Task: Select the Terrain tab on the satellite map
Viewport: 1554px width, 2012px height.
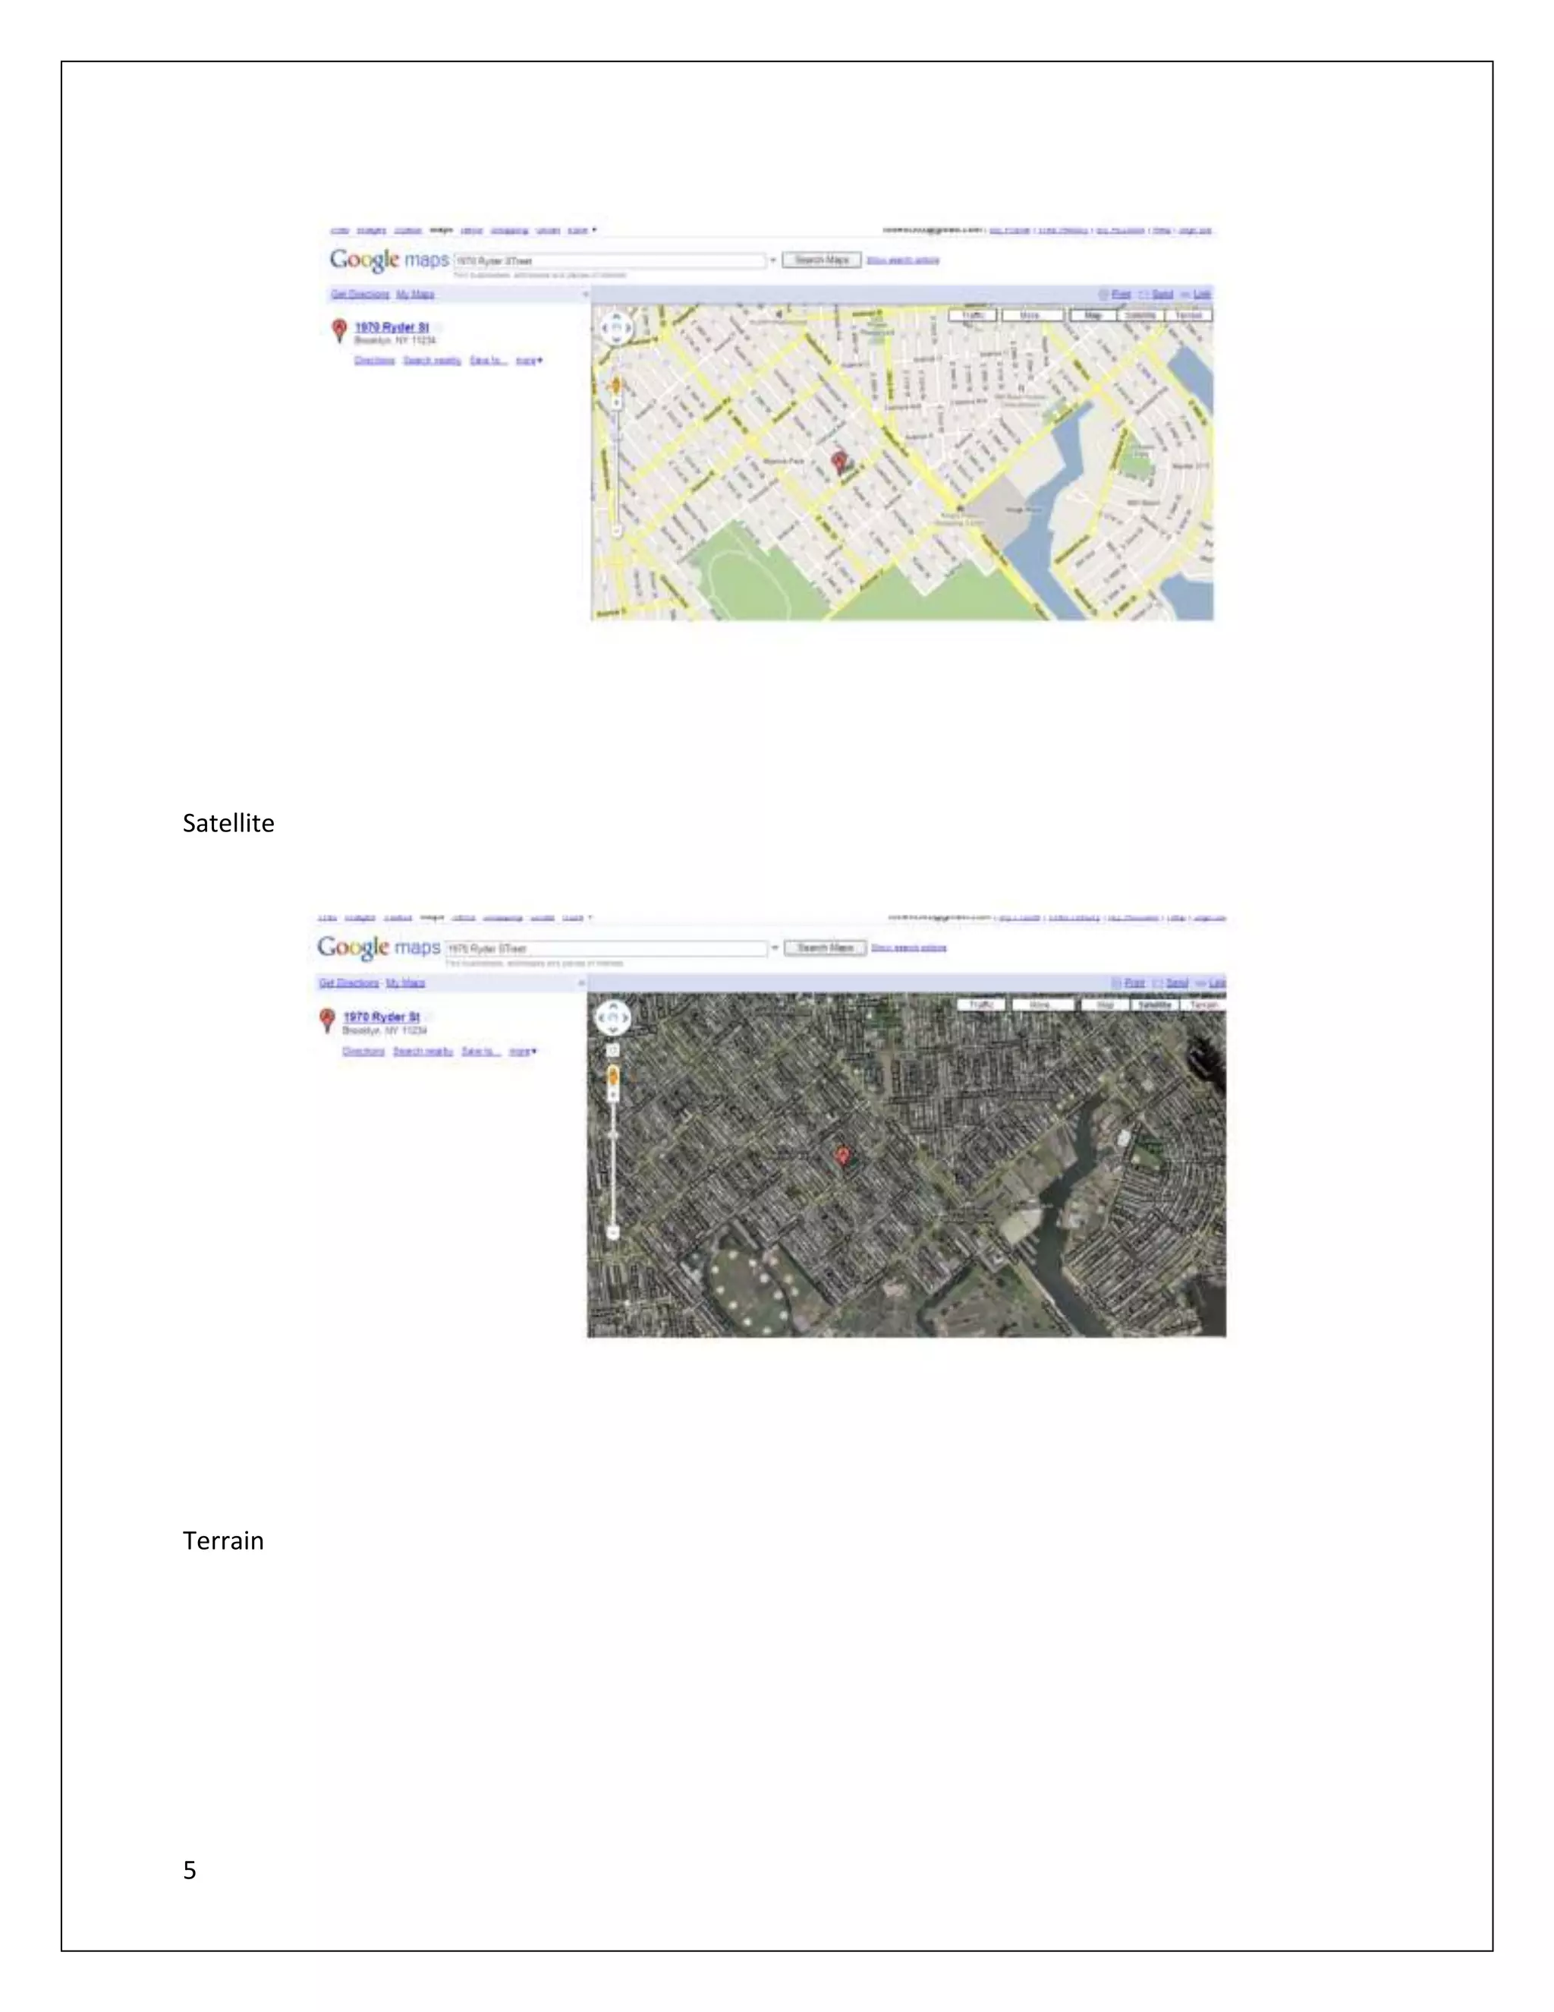Action: coord(1203,1005)
